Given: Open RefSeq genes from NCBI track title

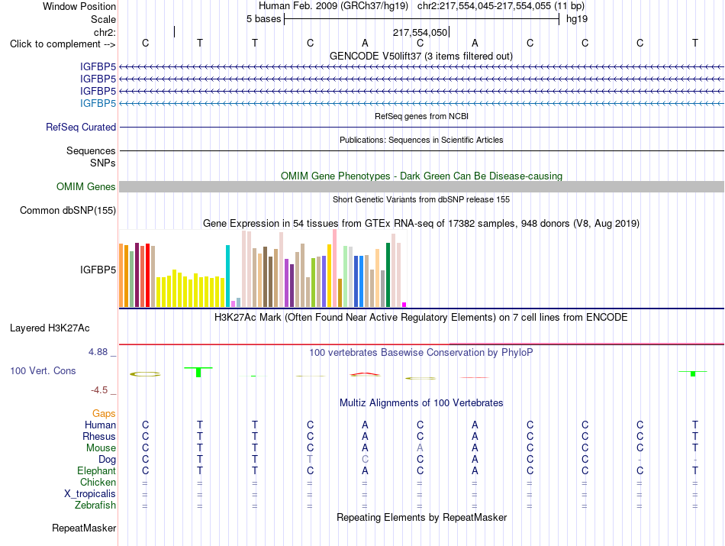Looking at the screenshot, I should 421,116.
